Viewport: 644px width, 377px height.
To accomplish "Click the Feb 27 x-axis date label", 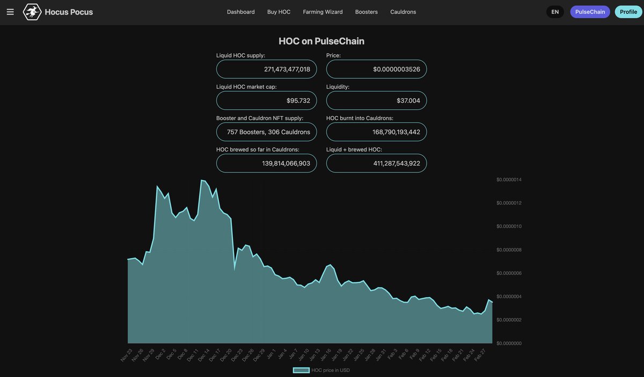I will (481, 355).
